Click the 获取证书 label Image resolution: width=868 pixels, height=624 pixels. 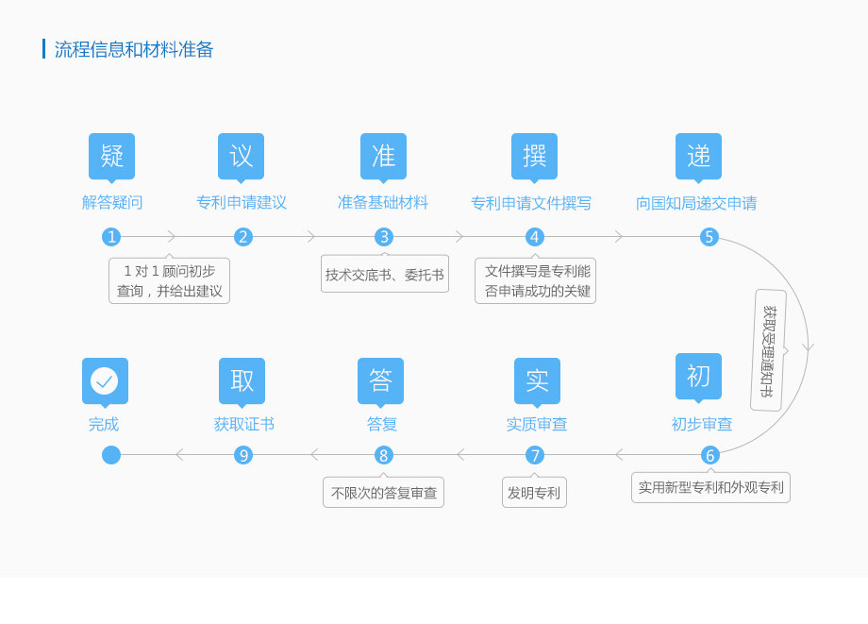pyautogui.click(x=244, y=424)
